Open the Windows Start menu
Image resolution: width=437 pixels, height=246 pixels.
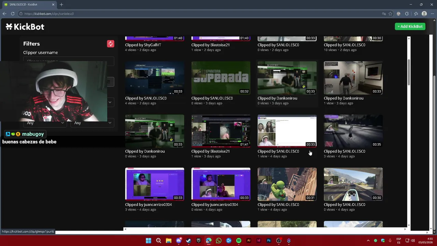pyautogui.click(x=149, y=241)
